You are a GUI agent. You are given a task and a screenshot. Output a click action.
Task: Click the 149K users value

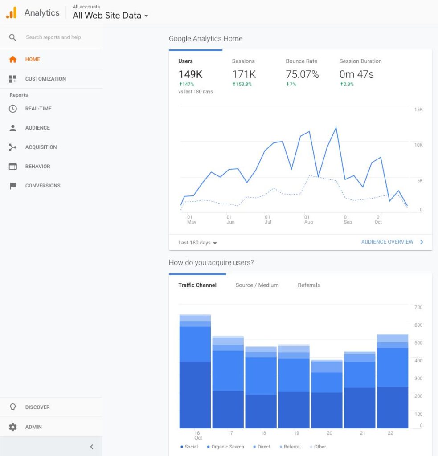click(190, 74)
